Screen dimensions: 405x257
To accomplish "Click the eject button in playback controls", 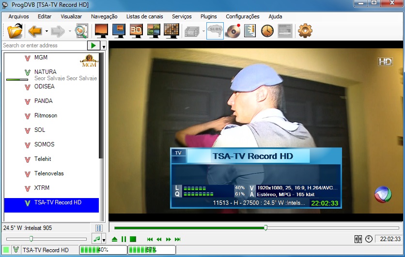I will click(x=114, y=239).
